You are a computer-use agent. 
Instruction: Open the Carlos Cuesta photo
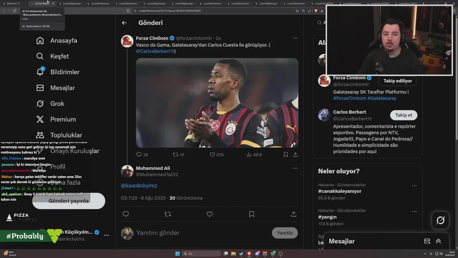point(217,103)
